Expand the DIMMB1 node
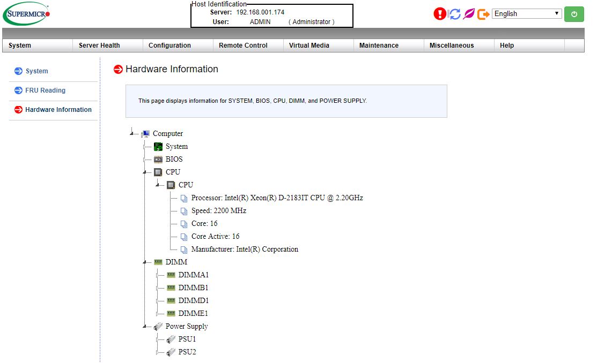Image resolution: width=597 pixels, height=363 pixels. pyautogui.click(x=158, y=288)
